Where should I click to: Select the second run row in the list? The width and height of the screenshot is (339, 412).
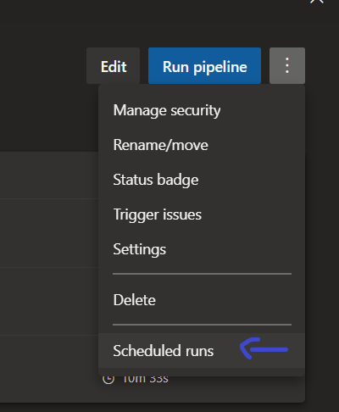49,233
